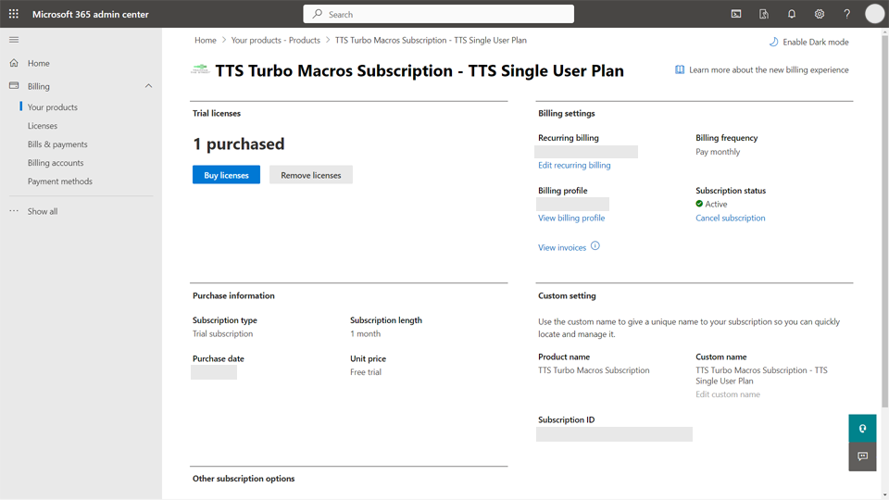Click the info icon beside View invoices
This screenshot has height=500, width=889.
595,246
